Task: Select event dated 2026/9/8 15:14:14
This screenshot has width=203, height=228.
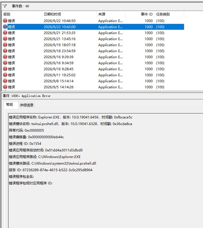Action: [93, 81]
